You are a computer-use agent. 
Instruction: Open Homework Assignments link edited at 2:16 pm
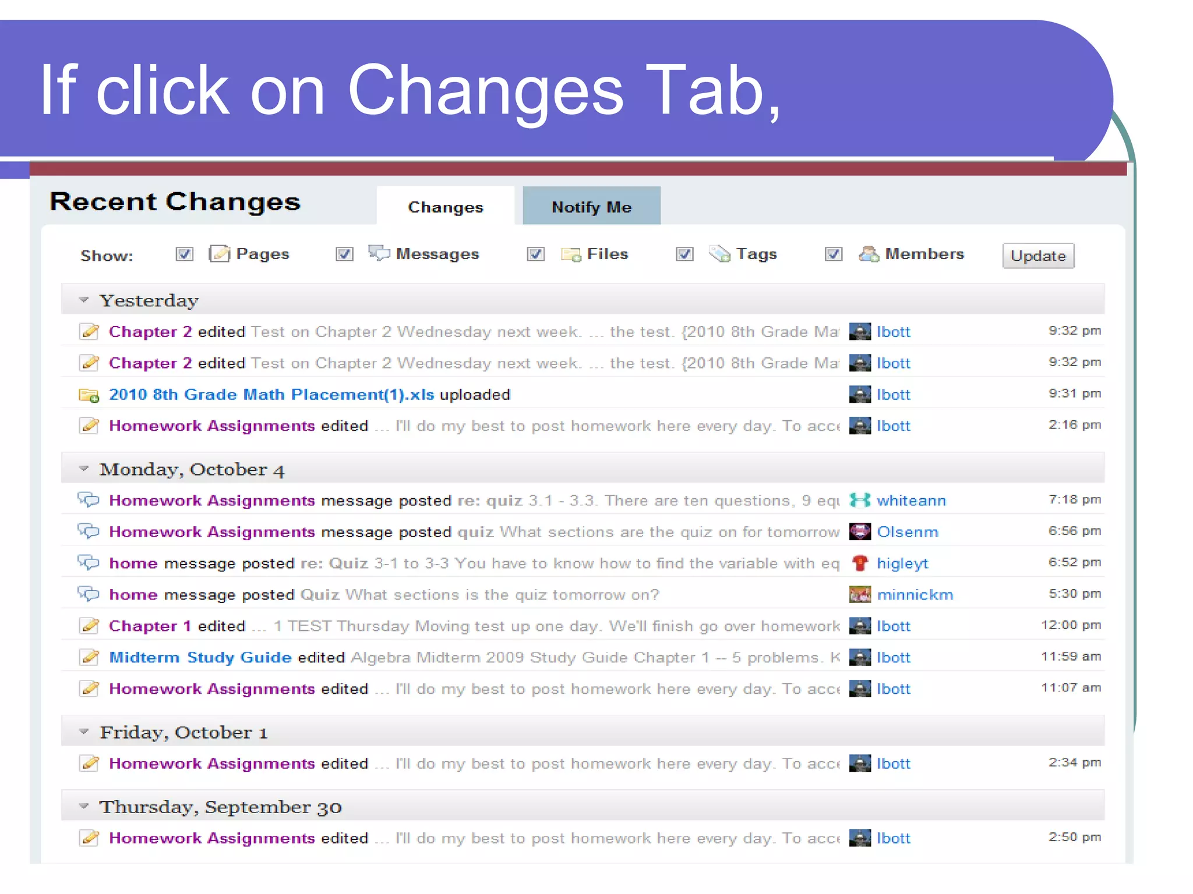point(212,426)
